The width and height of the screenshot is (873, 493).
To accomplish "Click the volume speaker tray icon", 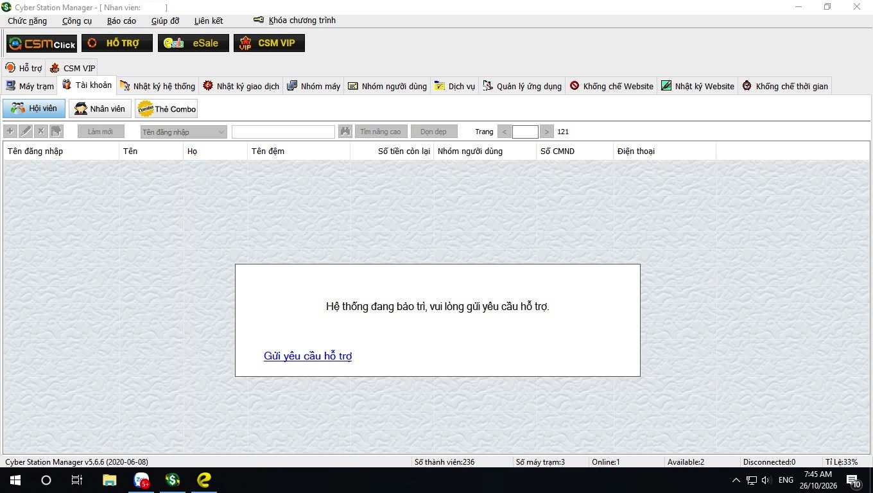I will 765,480.
